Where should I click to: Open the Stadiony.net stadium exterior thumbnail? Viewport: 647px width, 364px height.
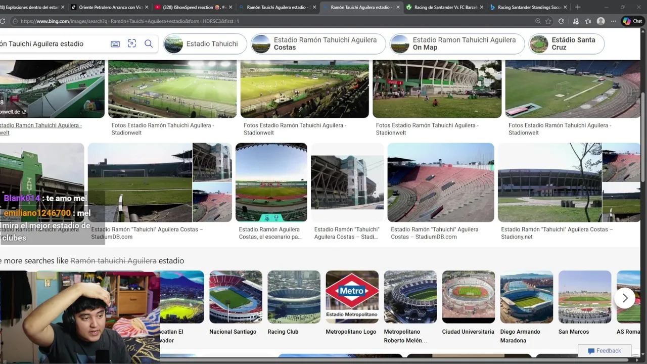coord(549,183)
